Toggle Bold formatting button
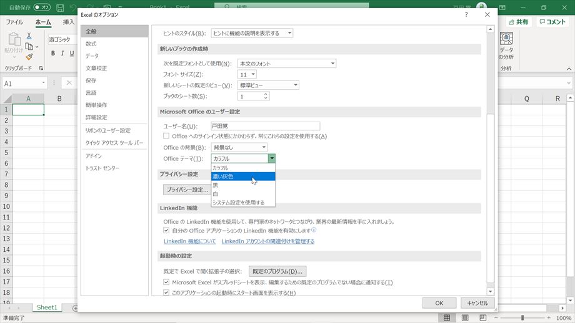The height and width of the screenshot is (323, 575). pyautogui.click(x=52, y=54)
